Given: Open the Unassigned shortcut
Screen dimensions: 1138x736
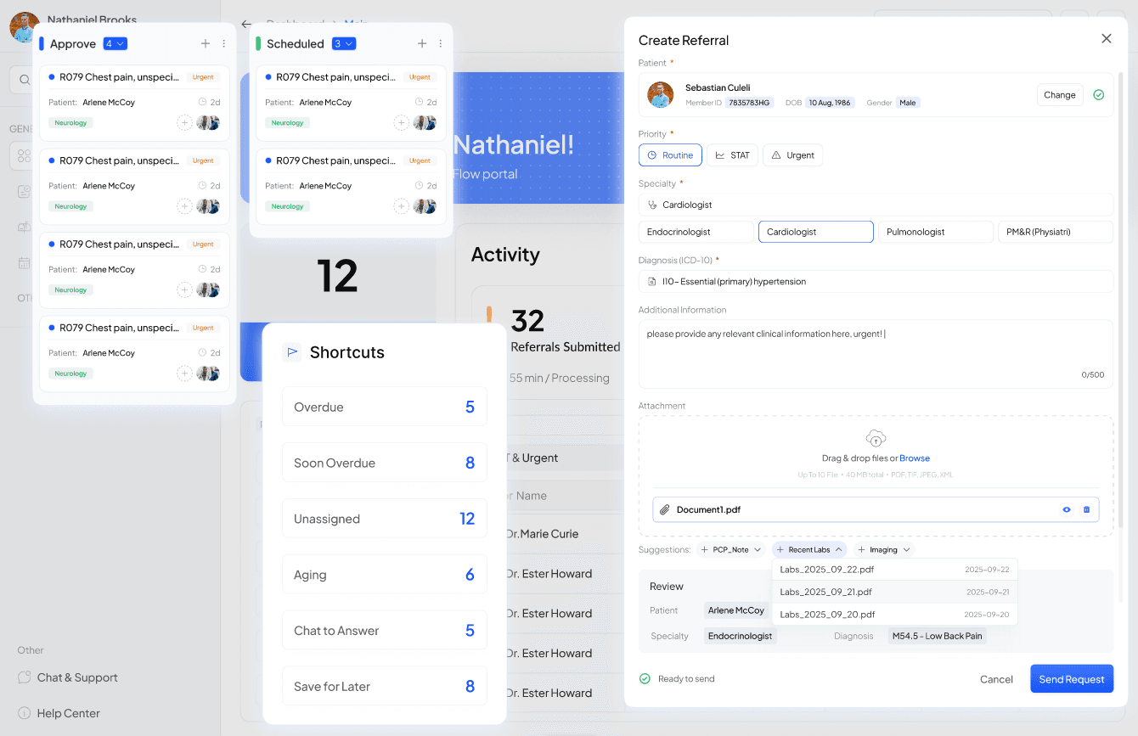Looking at the screenshot, I should pos(384,519).
